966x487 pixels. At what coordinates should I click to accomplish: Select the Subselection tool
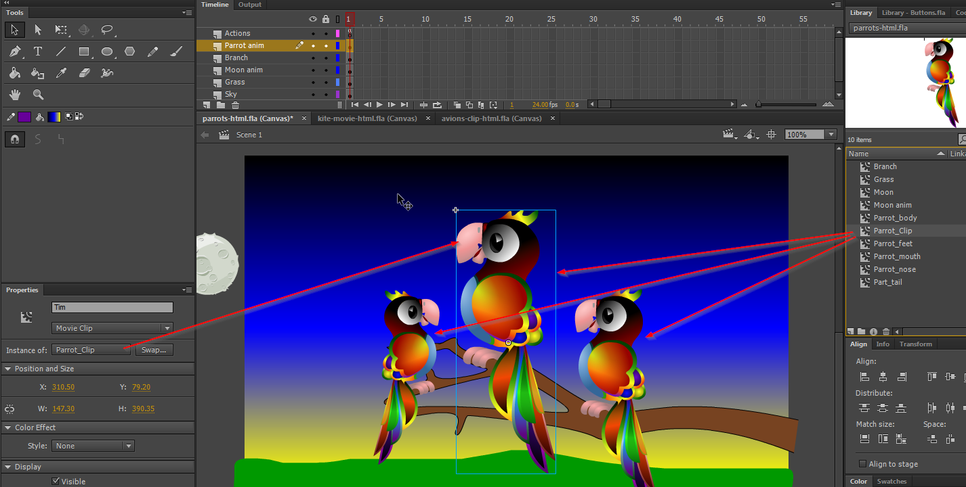[x=38, y=30]
